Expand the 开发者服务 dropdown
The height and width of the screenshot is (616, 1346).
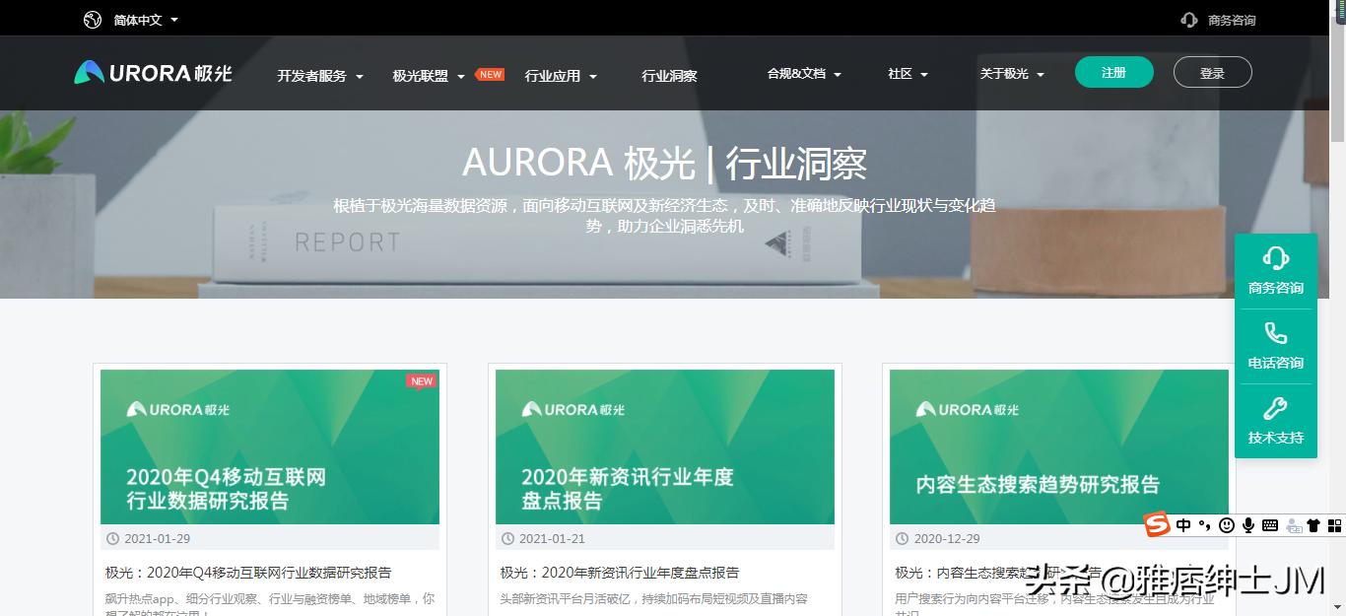[311, 74]
